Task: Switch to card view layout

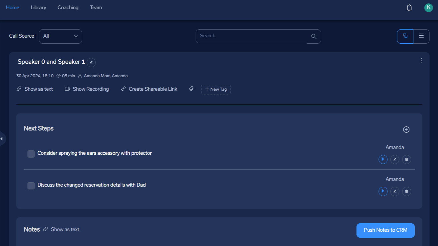Action: tap(405, 36)
